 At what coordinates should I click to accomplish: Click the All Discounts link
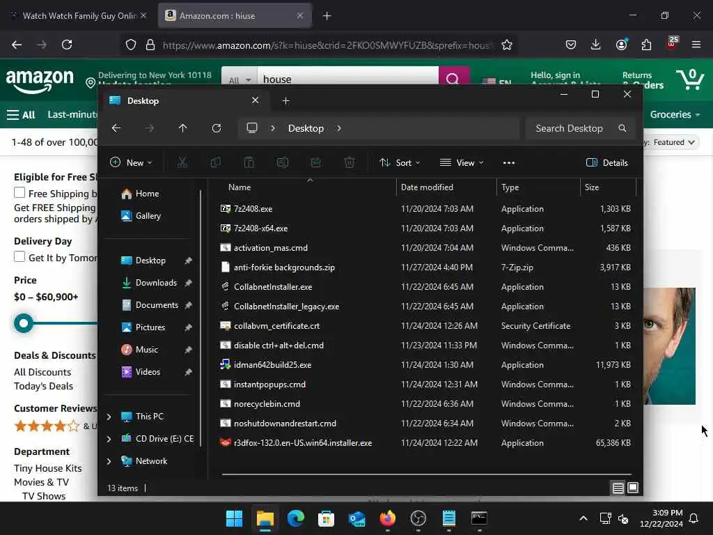(42, 372)
